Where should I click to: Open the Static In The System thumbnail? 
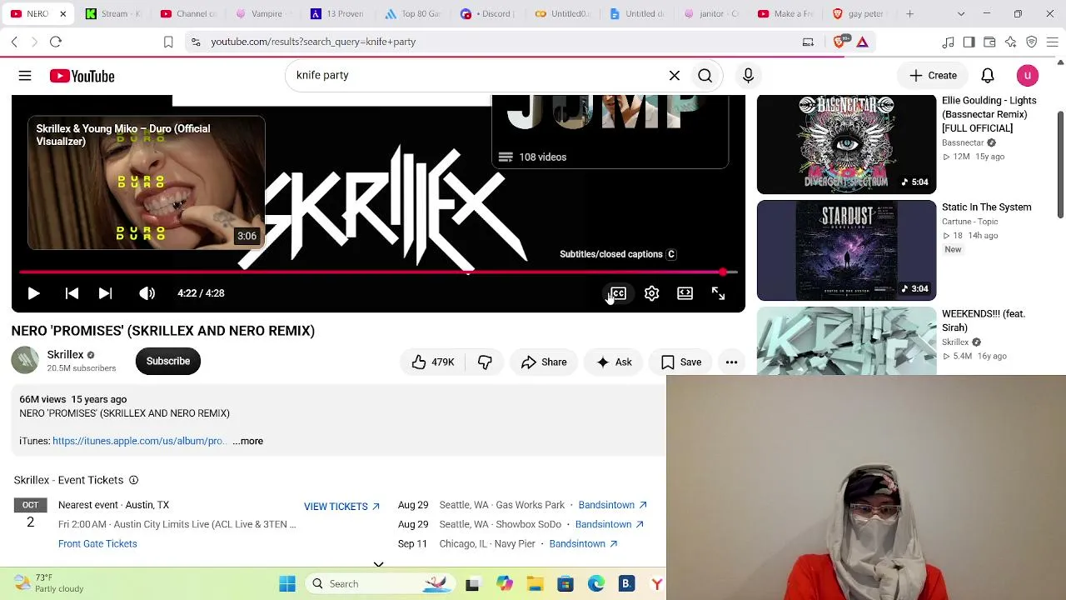pos(846,251)
